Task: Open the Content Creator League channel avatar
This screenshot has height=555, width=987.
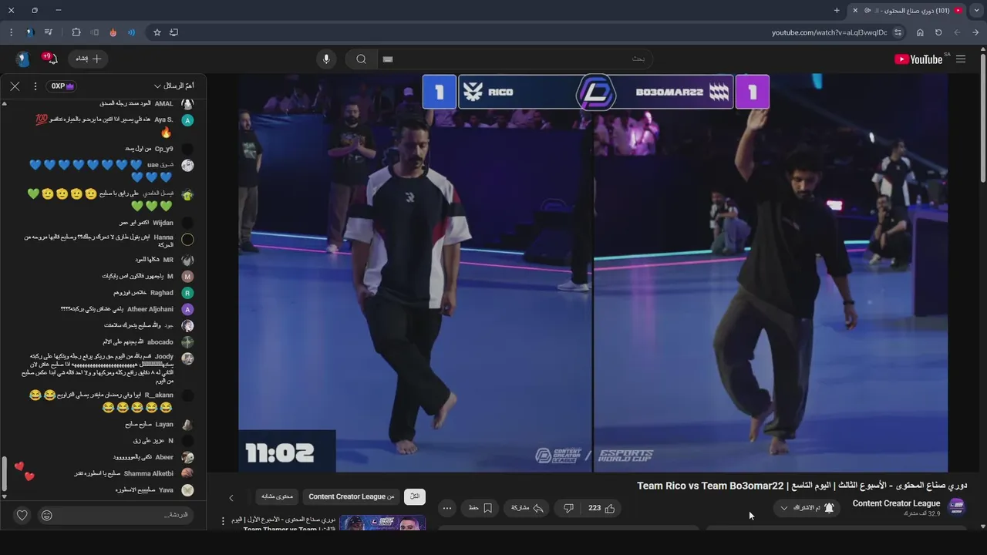Action: point(957,506)
